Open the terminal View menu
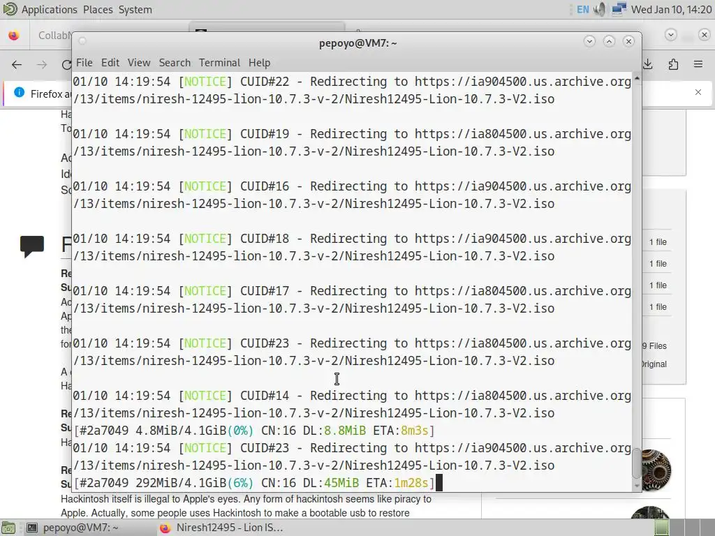Viewport: 715px width, 536px height. [x=139, y=62]
